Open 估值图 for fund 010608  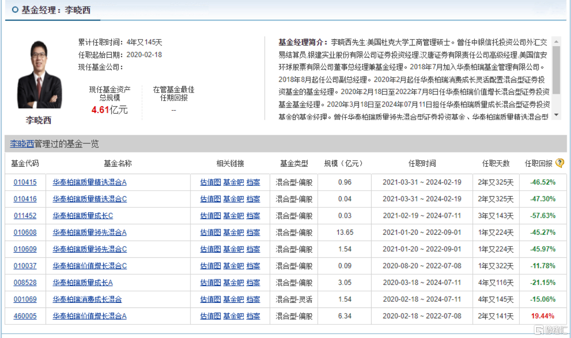click(x=210, y=232)
